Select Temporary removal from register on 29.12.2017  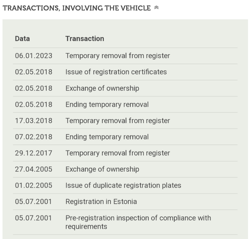click(118, 153)
